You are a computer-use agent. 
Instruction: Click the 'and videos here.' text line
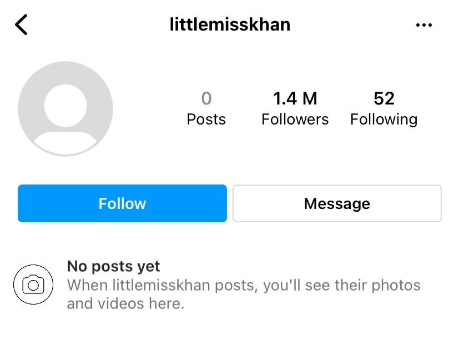pyautogui.click(x=125, y=304)
